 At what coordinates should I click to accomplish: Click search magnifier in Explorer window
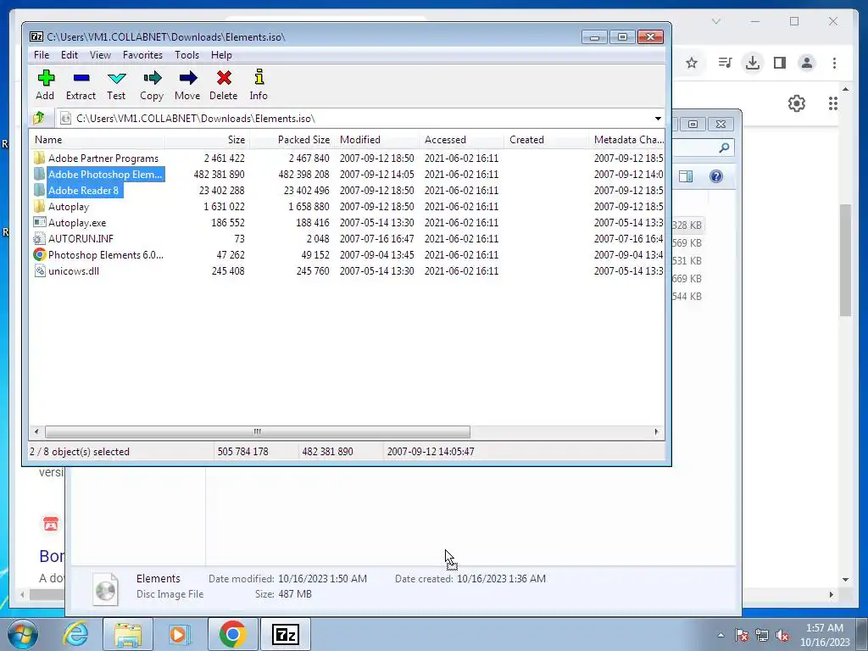(x=724, y=147)
